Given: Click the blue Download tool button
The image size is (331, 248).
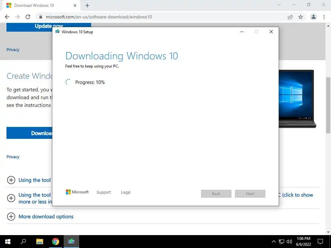Looking at the screenshot, I should 29,133.
